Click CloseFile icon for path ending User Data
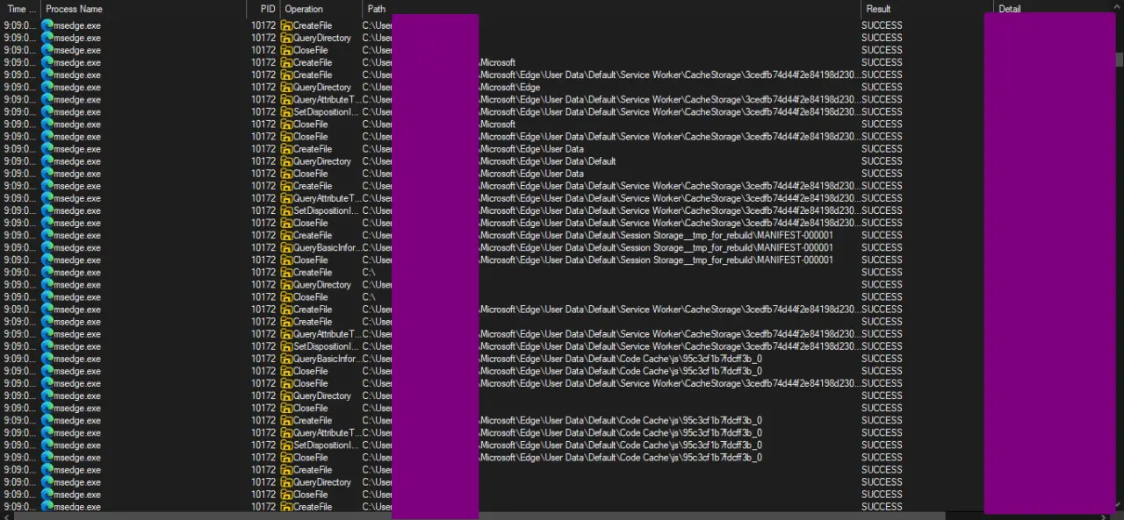 coord(285,174)
